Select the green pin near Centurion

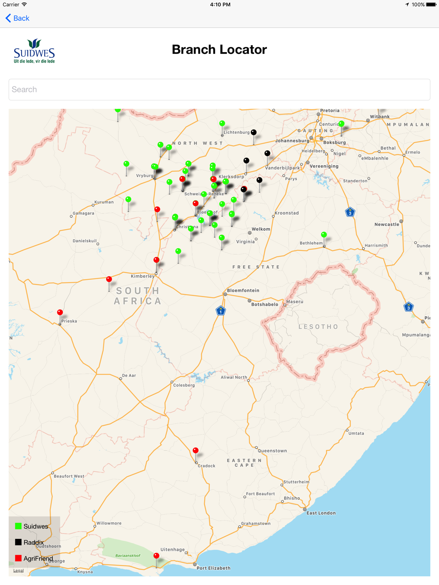point(342,124)
